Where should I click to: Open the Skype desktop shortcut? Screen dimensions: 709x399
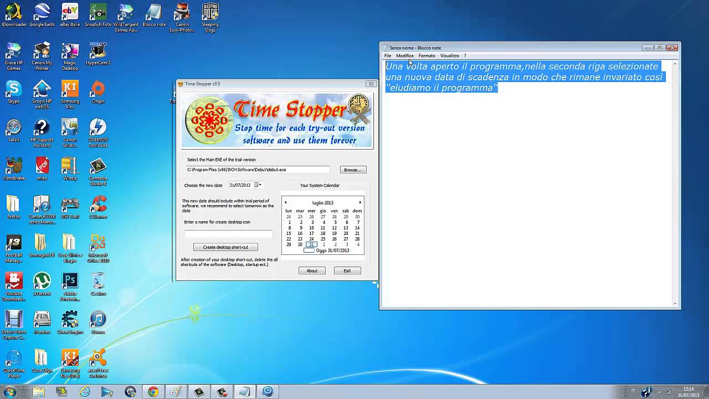point(13,92)
